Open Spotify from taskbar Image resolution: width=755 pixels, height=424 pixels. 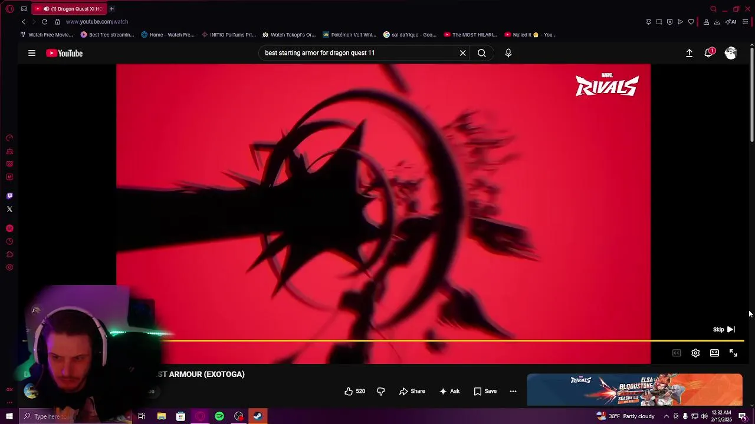coord(219,416)
